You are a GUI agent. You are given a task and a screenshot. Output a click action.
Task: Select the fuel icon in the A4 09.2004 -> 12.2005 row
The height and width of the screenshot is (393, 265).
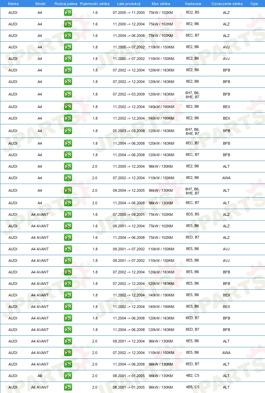(68, 190)
